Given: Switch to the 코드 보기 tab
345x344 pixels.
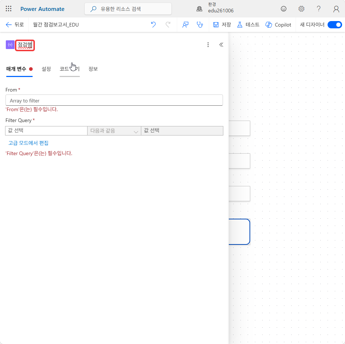Looking at the screenshot, I should (x=69, y=69).
